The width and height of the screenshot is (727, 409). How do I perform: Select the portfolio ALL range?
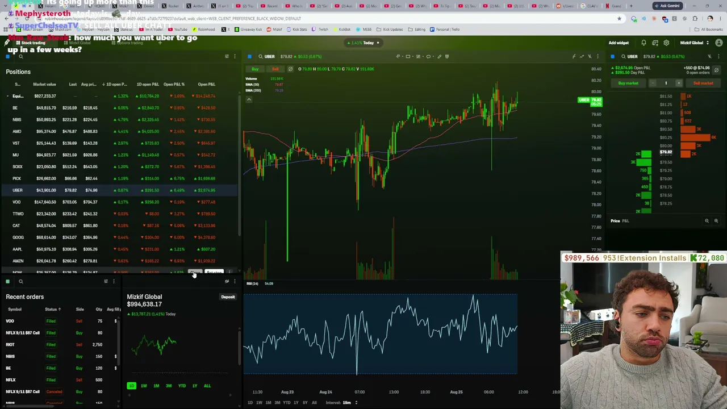[x=207, y=386]
